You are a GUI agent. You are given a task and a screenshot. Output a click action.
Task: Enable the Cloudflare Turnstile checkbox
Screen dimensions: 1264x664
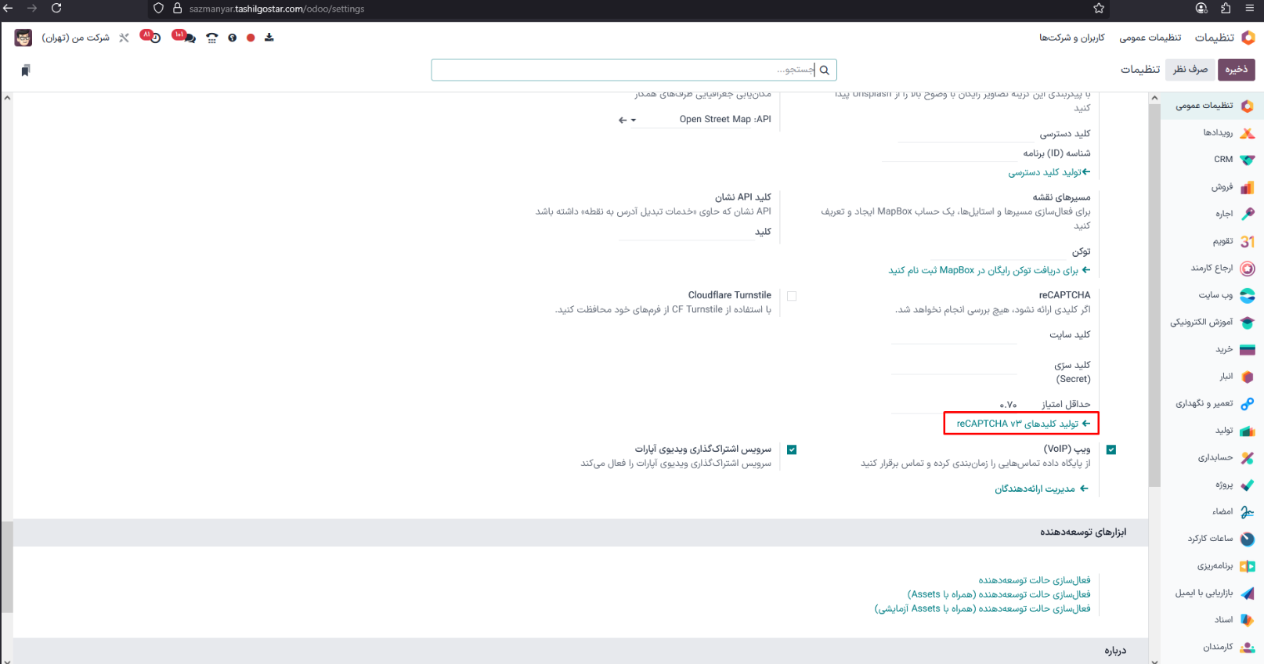792,296
